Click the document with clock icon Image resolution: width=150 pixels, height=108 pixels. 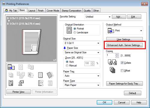(x=41, y=83)
